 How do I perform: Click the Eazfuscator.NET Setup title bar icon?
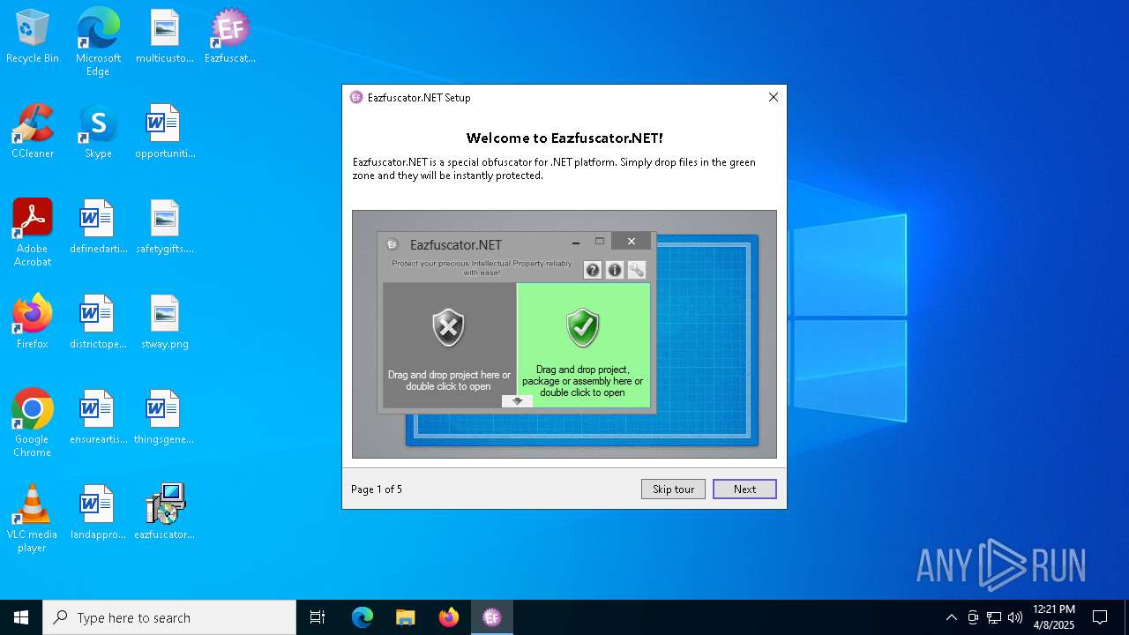(x=356, y=98)
